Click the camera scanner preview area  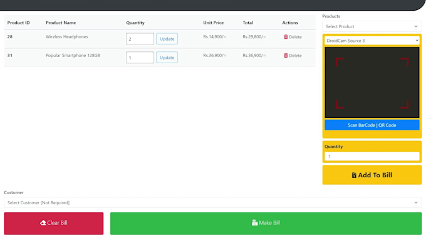coord(371,82)
